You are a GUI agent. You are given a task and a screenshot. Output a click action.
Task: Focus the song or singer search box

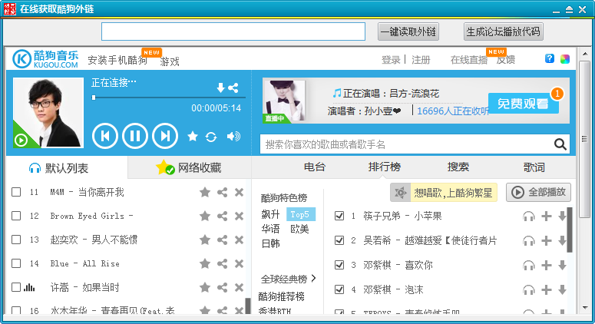click(406, 144)
